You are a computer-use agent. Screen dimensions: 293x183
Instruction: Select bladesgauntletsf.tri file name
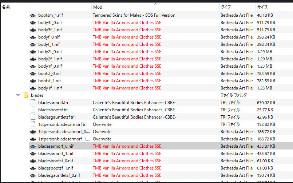56,117
